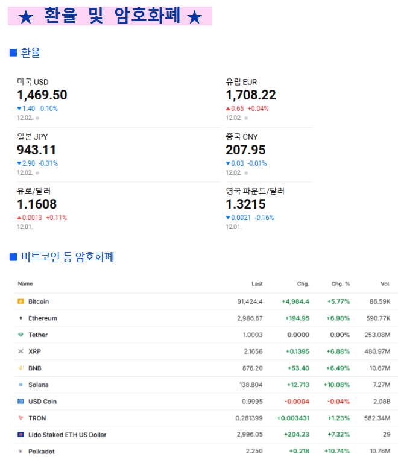Click the Solana logo icon
Image resolution: width=398 pixels, height=457 pixels.
pos(21,385)
